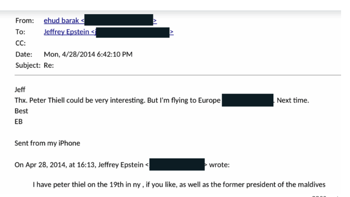This screenshot has width=350, height=197.
Task: Click the redacted sender email address block
Action: click(x=119, y=20)
